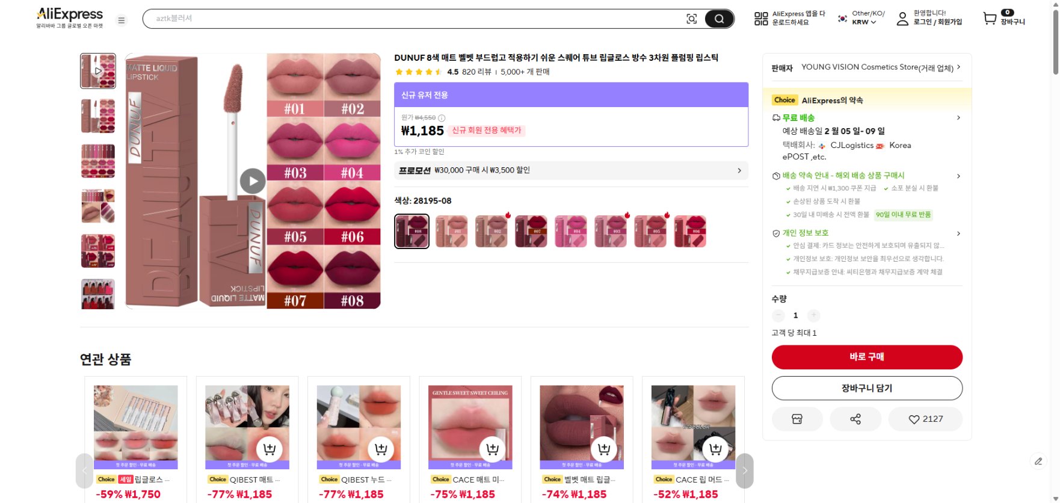Add to wishlist with heart 2127
The width and height of the screenshot is (1060, 503).
[x=925, y=419]
